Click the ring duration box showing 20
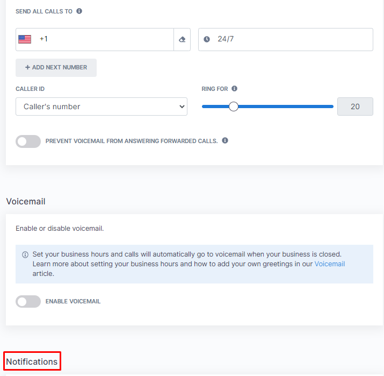Screen dimensions: 384x376 [355, 107]
